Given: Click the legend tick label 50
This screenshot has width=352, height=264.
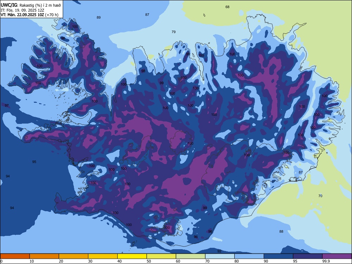Looking at the screenshot, I should pos(149,261).
